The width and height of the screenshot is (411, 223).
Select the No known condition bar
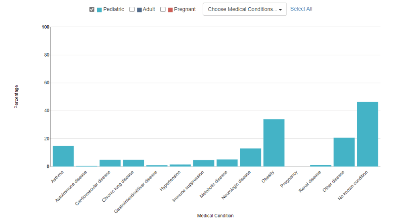coord(367,134)
